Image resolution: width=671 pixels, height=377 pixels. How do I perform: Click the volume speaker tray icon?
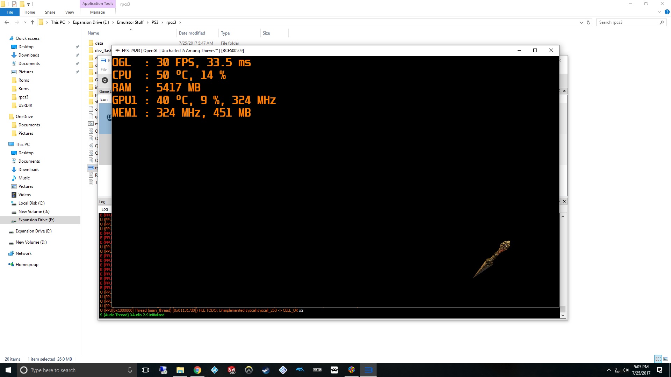626,370
